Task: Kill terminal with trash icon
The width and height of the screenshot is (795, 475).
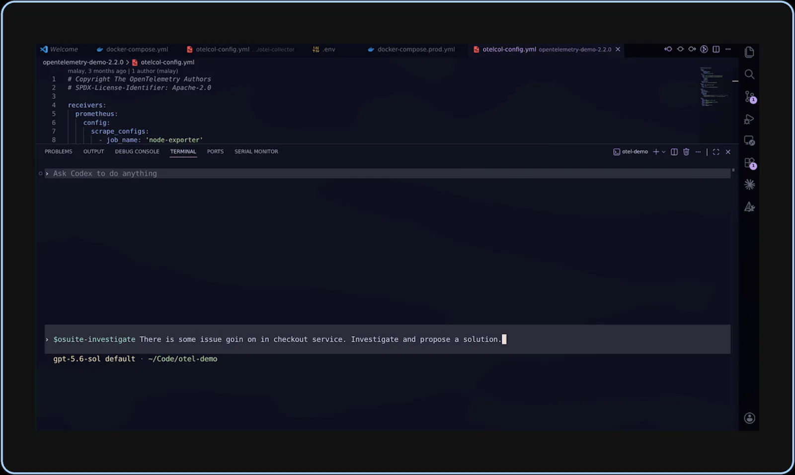Action: point(686,152)
